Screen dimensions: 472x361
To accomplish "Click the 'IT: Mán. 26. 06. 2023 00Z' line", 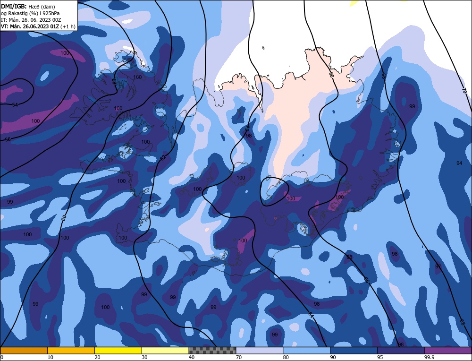I will (31, 20).
